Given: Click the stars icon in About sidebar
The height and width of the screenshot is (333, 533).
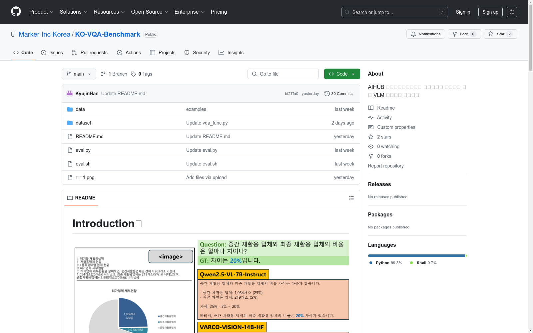Looking at the screenshot, I should (371, 137).
